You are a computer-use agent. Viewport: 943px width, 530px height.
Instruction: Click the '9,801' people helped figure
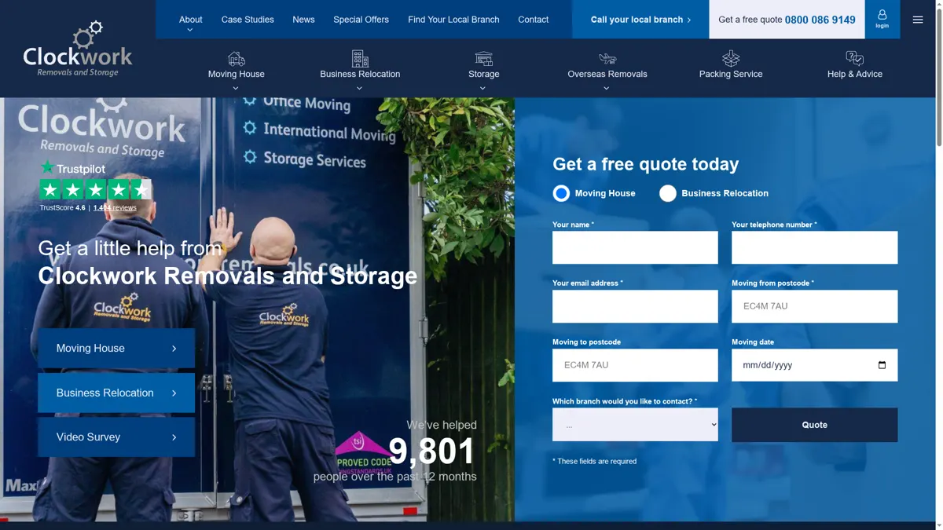point(431,451)
